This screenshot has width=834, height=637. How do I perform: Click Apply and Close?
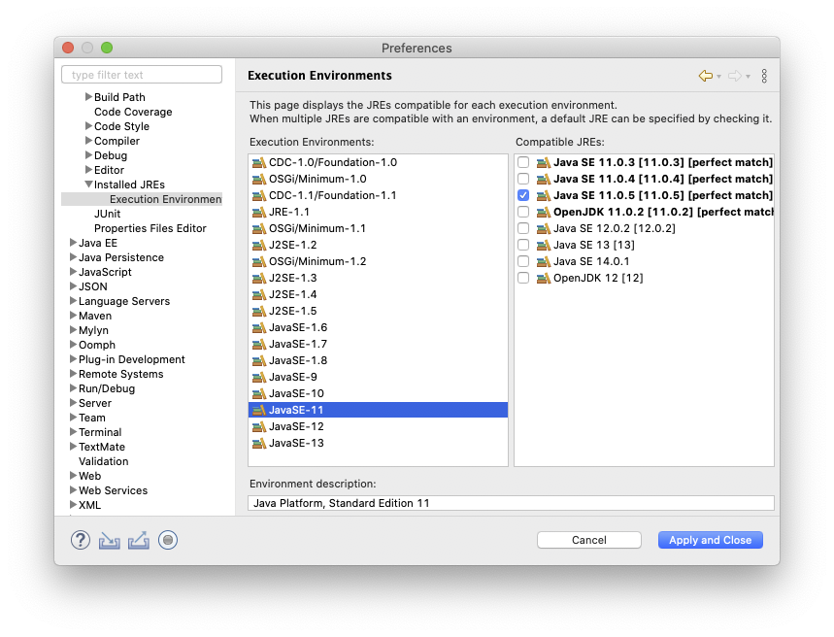click(710, 540)
